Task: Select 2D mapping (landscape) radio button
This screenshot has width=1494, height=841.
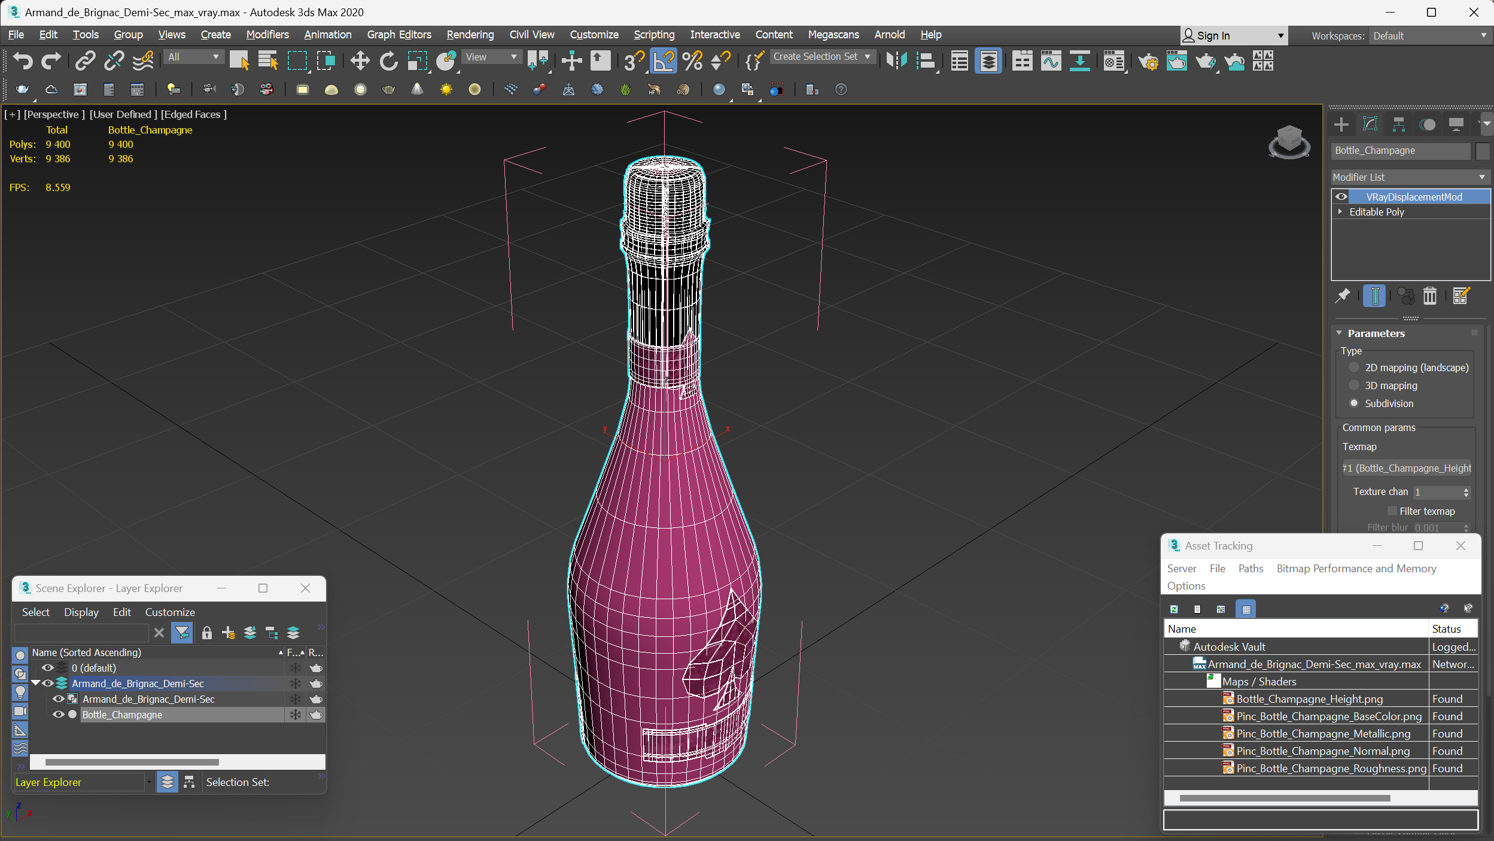Action: click(x=1354, y=368)
